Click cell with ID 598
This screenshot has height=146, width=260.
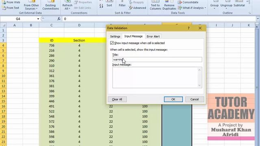point(52,137)
